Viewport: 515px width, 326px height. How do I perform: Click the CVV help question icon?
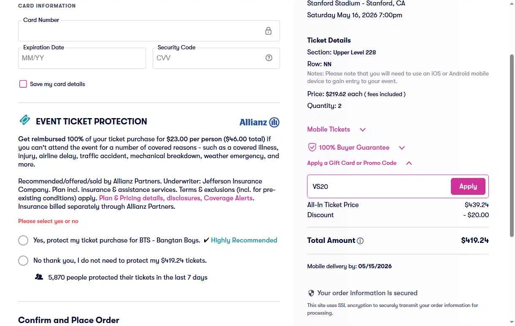click(x=269, y=58)
